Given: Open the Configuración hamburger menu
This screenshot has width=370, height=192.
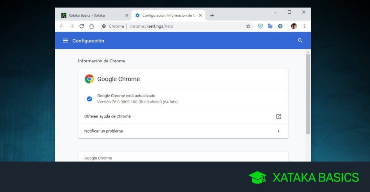Looking at the screenshot, I should point(66,41).
